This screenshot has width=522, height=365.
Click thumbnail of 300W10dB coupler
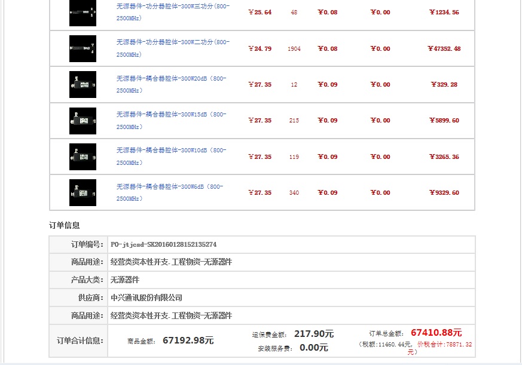pyautogui.click(x=83, y=157)
